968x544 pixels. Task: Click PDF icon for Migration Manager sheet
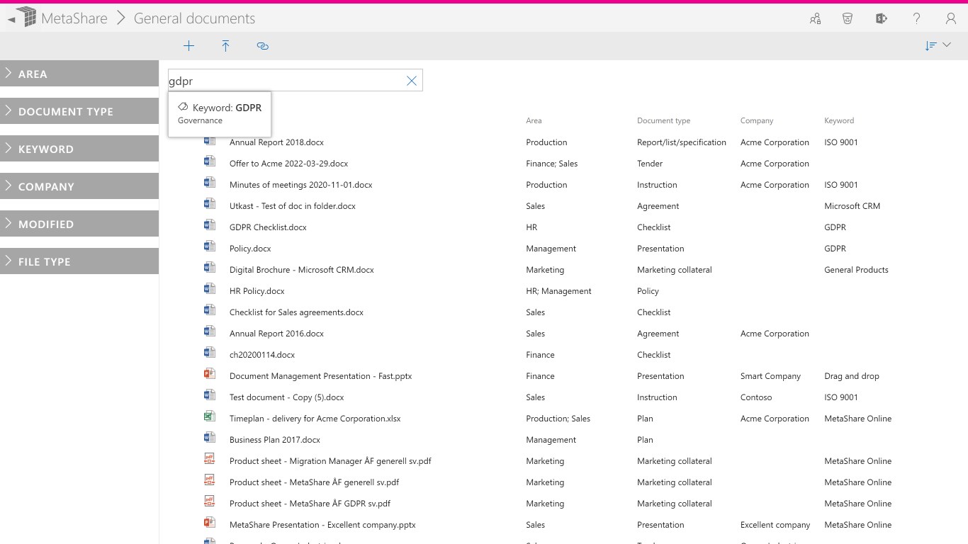[209, 460]
